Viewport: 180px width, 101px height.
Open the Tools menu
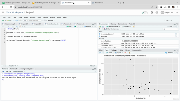[59, 17]
